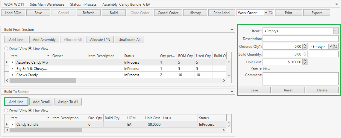Open the Work Order print type dropdown

[266, 13]
